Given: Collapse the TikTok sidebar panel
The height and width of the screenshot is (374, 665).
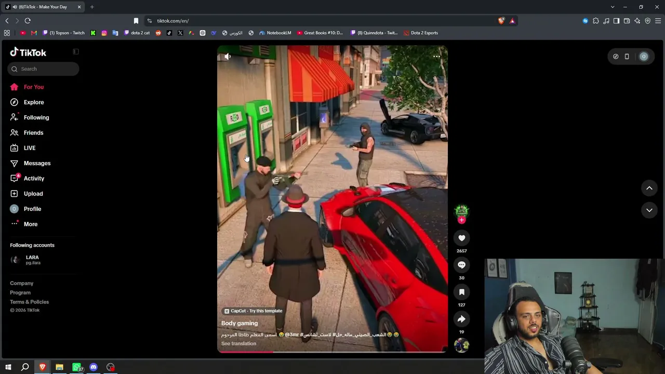Looking at the screenshot, I should point(76,51).
